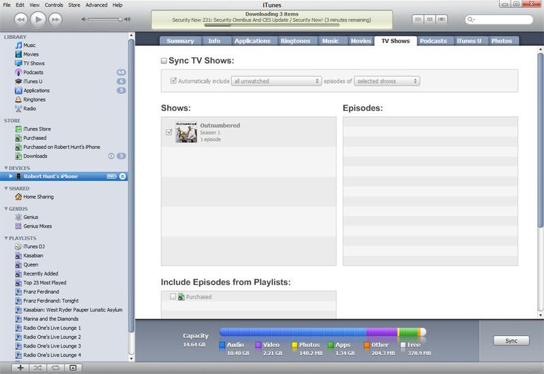The height and width of the screenshot is (374, 544).
Task: Open the Controls menu
Action: point(54,5)
